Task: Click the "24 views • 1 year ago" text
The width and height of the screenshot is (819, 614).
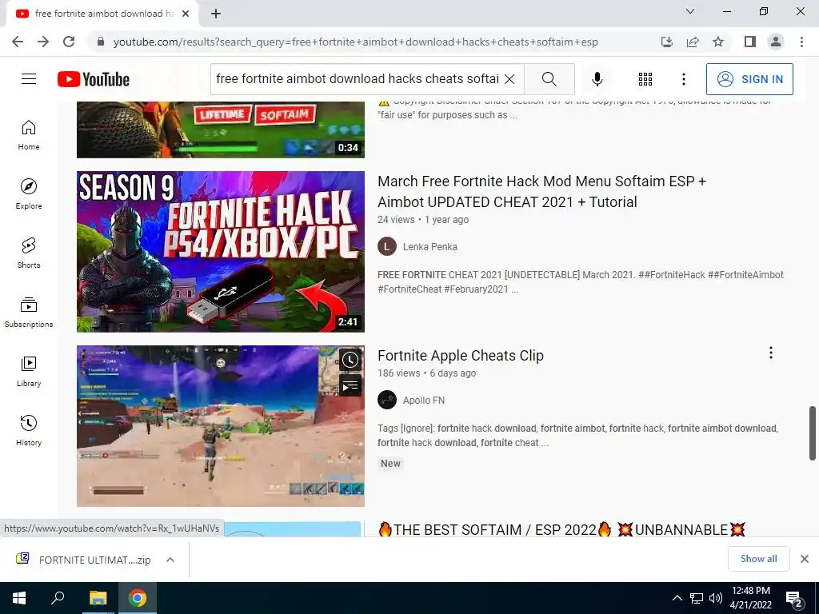Action: pos(423,220)
